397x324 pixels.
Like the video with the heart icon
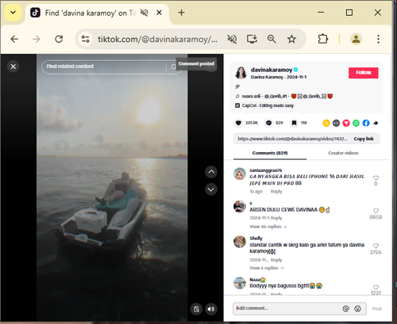point(238,123)
